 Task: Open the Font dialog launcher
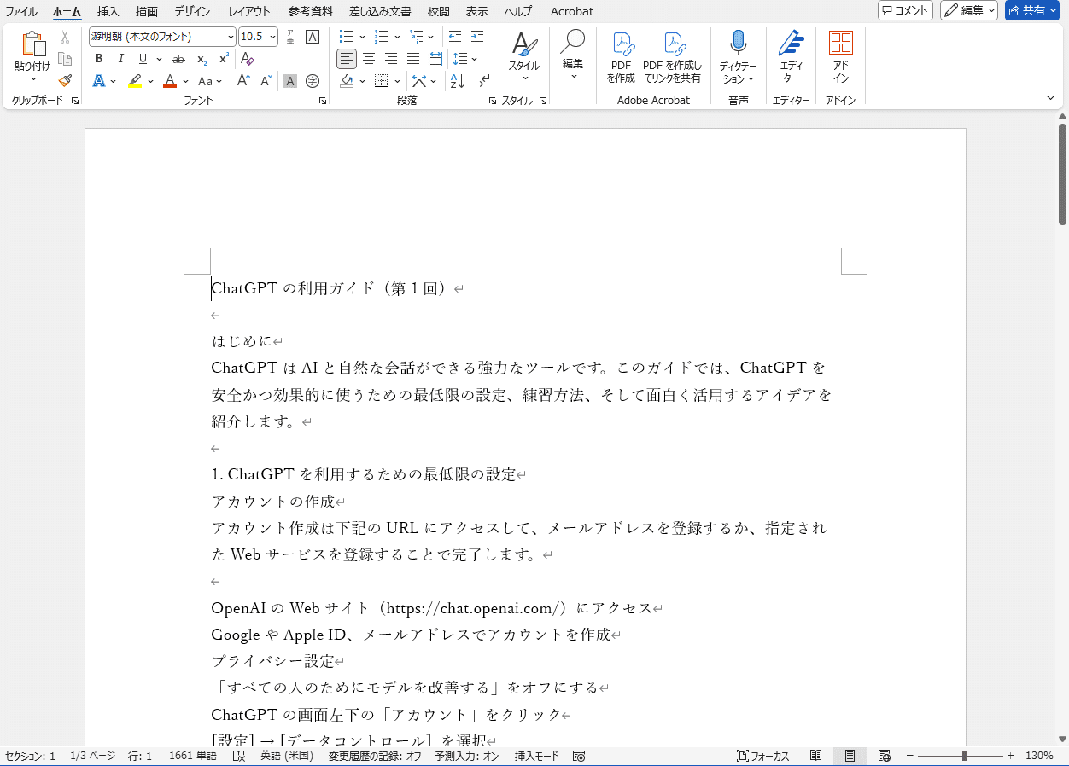click(323, 101)
